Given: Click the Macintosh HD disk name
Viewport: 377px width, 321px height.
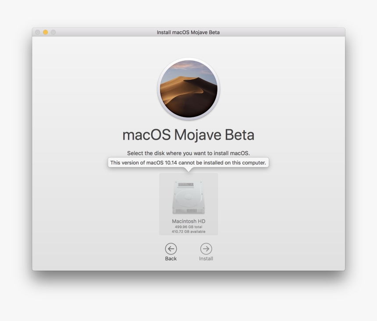Looking at the screenshot, I should click(x=188, y=221).
